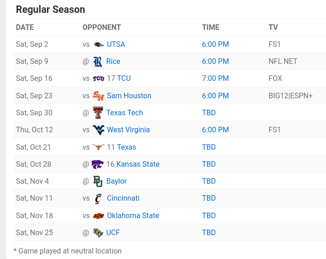Open the Oklahoma State team link
Image resolution: width=326 pixels, height=259 pixels.
(x=133, y=215)
